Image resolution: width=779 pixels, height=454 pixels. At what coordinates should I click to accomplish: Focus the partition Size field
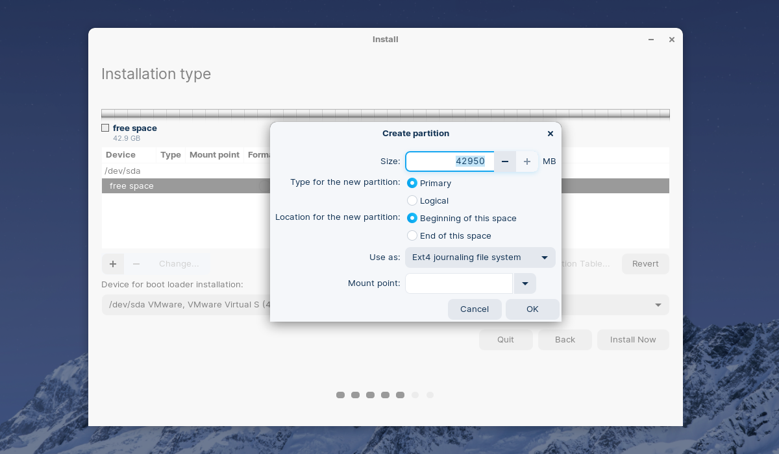coord(450,161)
